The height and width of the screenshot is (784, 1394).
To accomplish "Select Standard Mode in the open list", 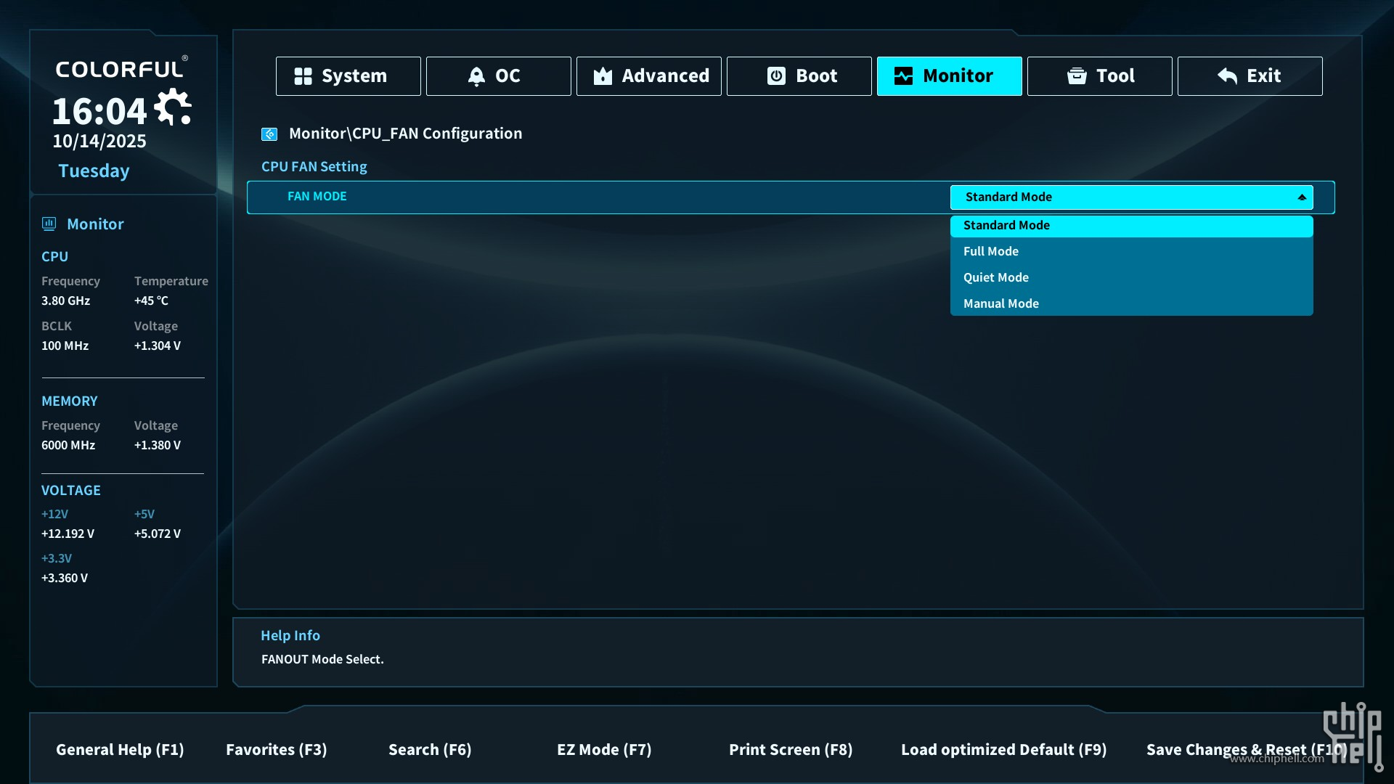I will [x=1006, y=226].
